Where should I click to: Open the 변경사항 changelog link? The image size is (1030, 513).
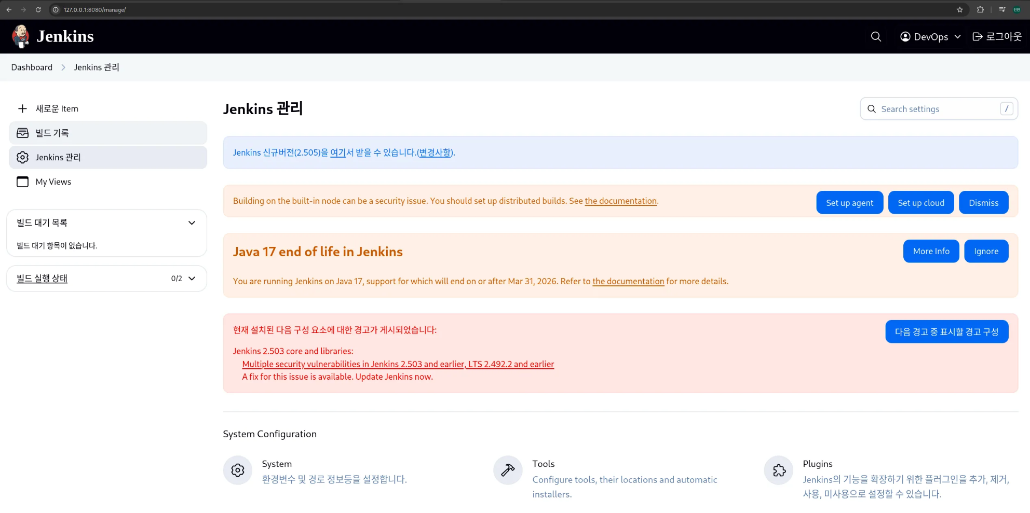pos(435,152)
